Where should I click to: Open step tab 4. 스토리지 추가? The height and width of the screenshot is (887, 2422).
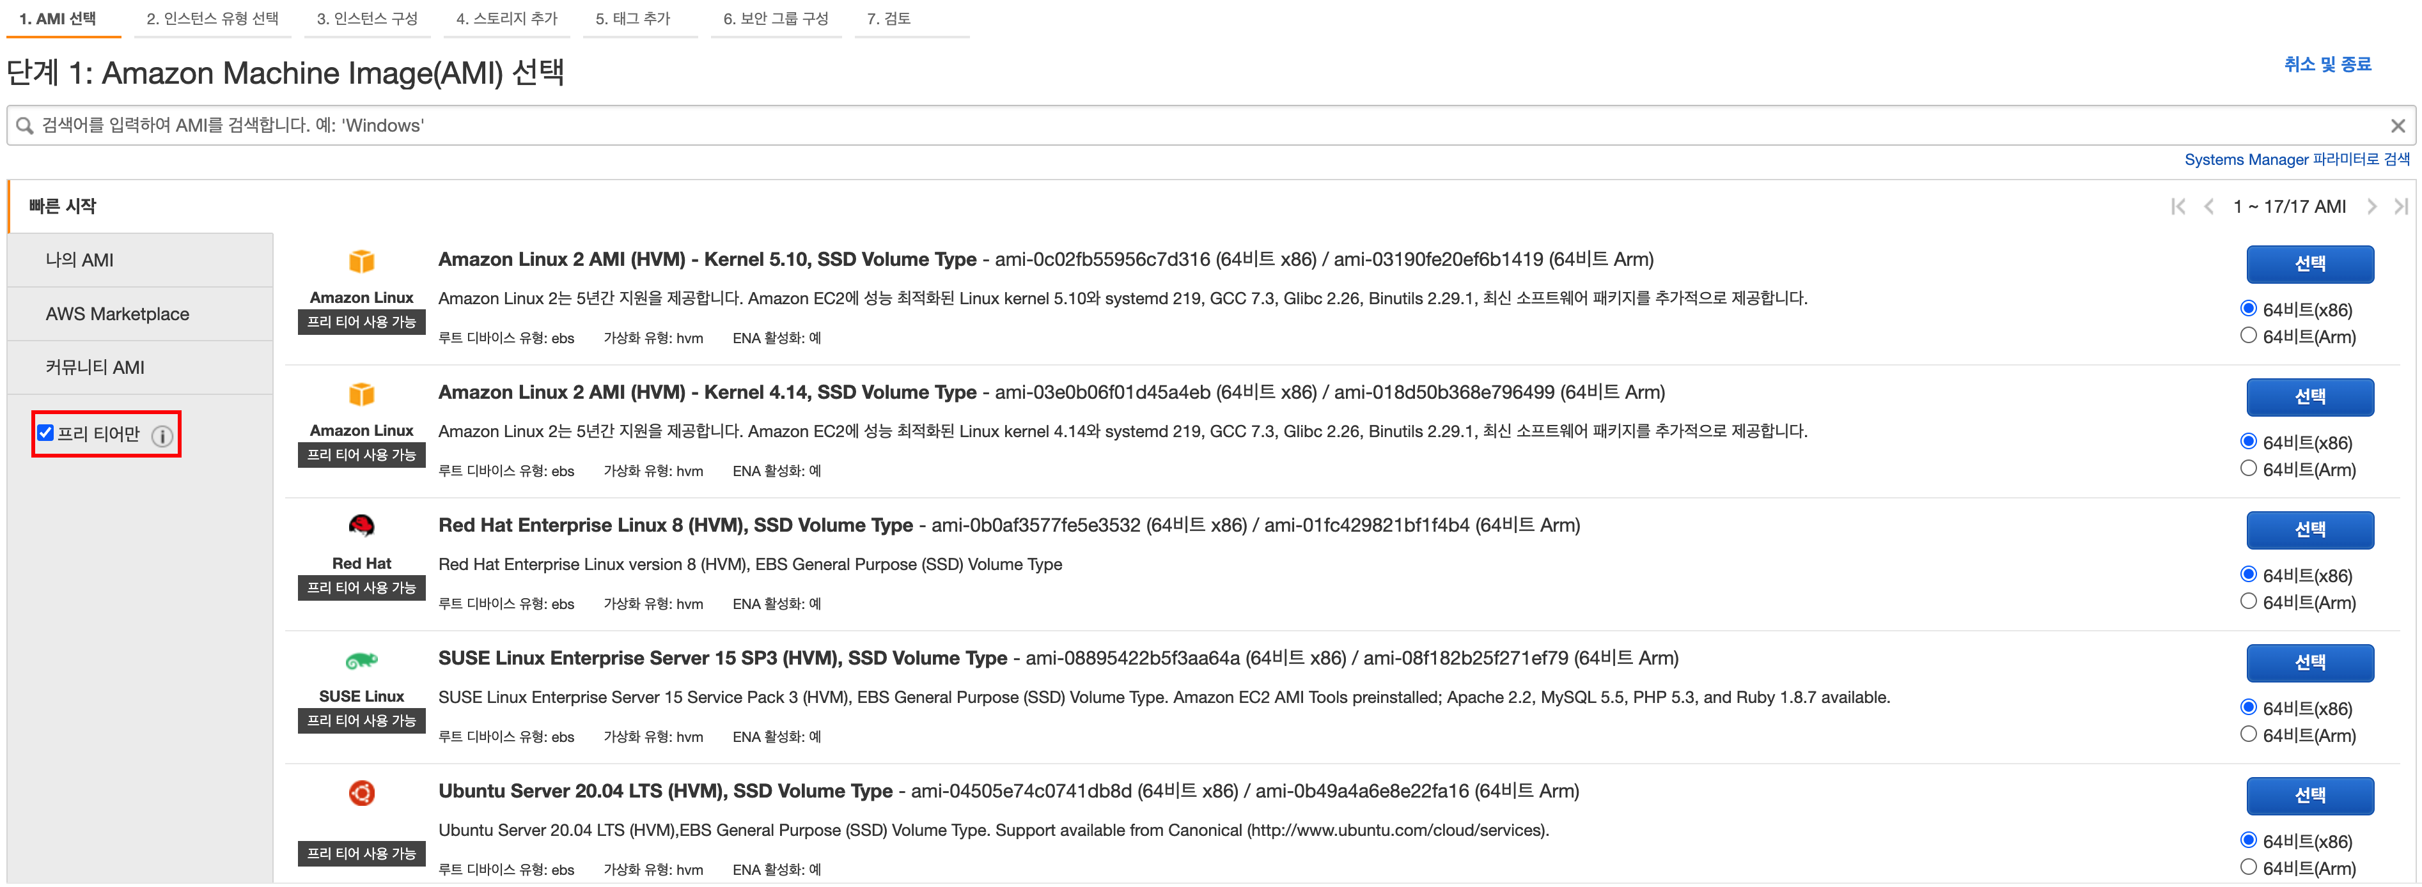(507, 19)
